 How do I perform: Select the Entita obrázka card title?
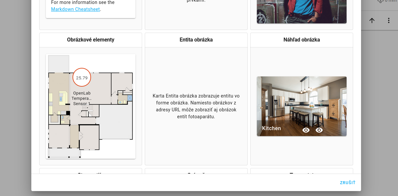click(x=196, y=40)
